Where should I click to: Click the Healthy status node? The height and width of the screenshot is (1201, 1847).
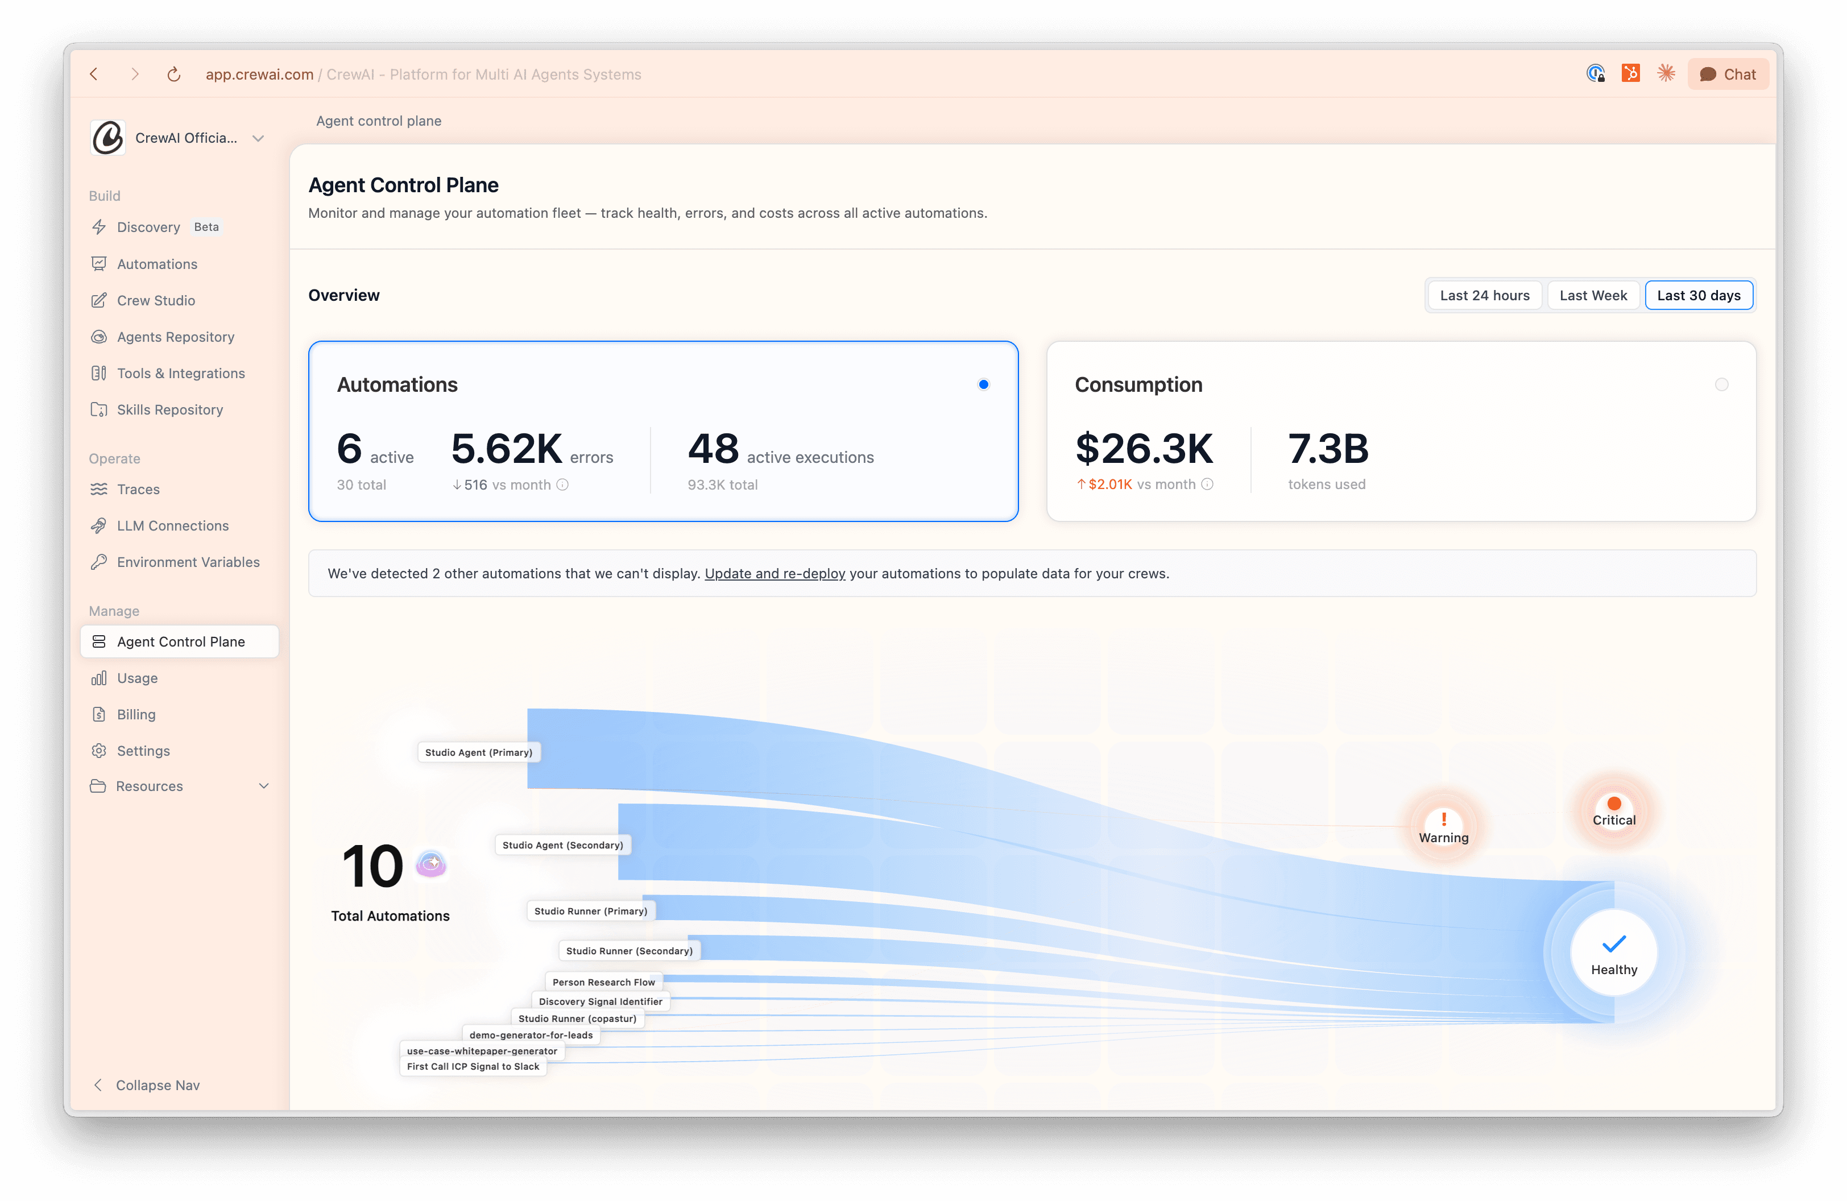(x=1613, y=952)
